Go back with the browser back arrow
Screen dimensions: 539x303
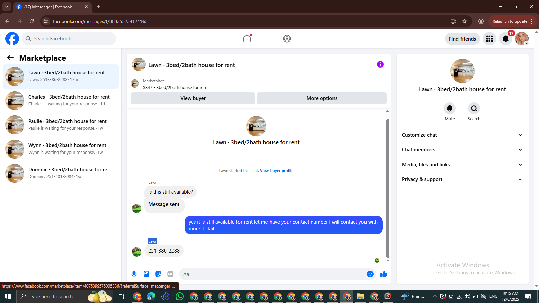click(7, 21)
